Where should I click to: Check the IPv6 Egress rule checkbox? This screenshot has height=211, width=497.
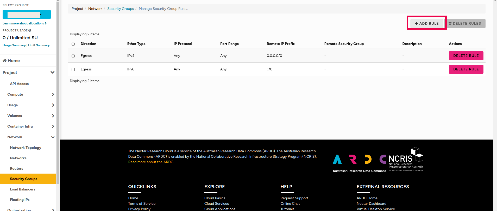73,69
